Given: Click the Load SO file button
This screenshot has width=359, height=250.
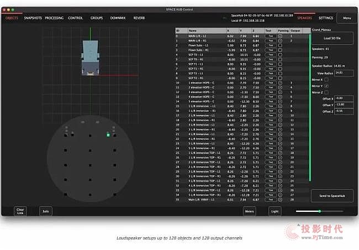Looking at the screenshot, I should coord(331,39).
